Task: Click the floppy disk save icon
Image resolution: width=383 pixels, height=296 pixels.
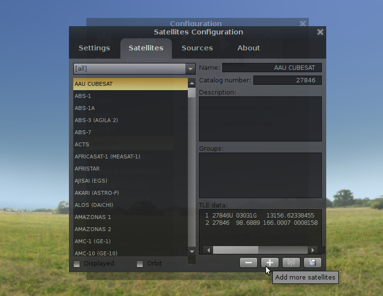Action: tap(312, 263)
